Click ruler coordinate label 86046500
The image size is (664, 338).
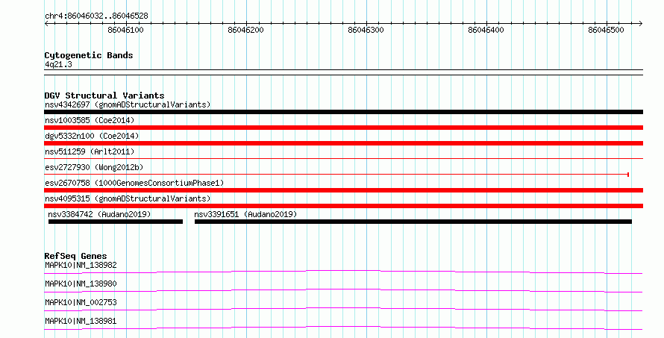tap(606, 30)
